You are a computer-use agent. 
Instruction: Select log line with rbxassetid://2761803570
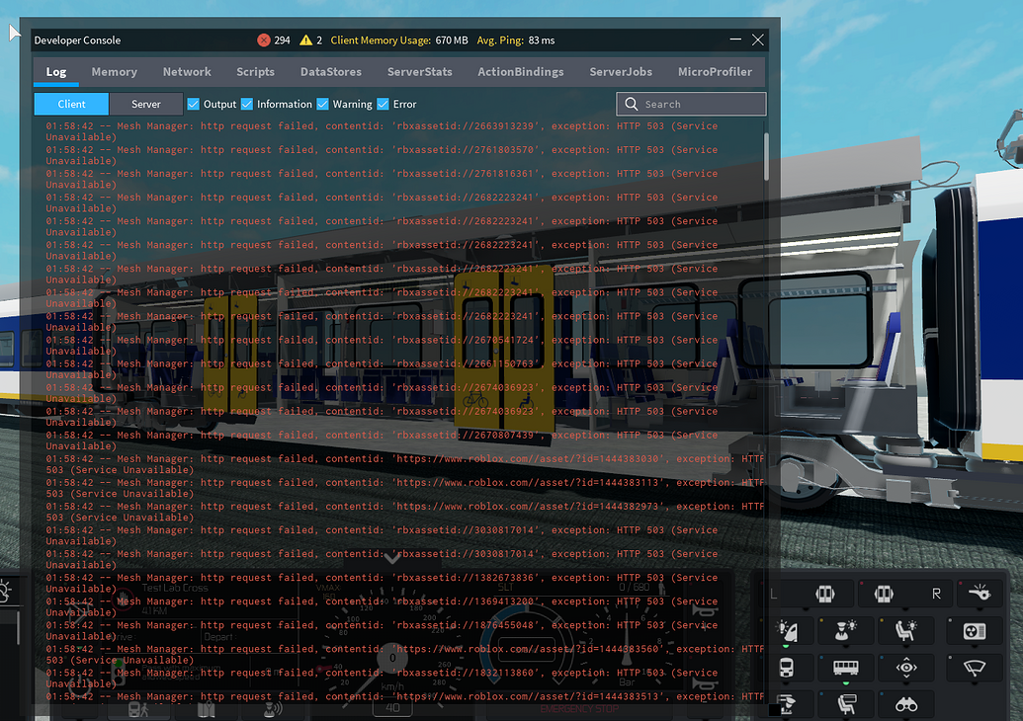tap(382, 155)
